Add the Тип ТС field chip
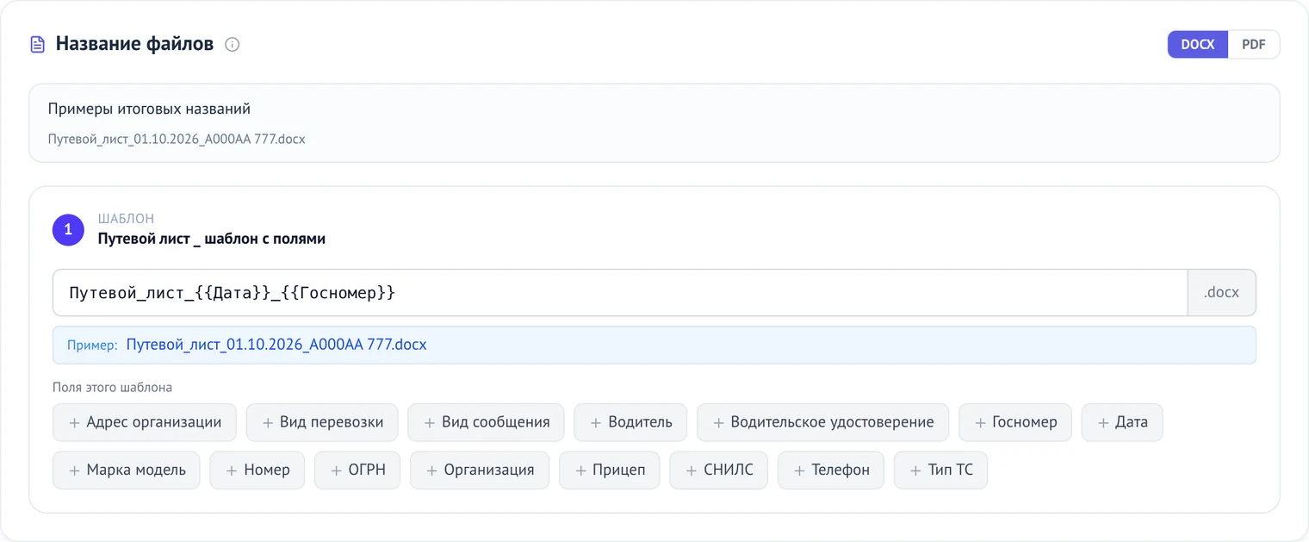1309x542 pixels. coord(940,470)
